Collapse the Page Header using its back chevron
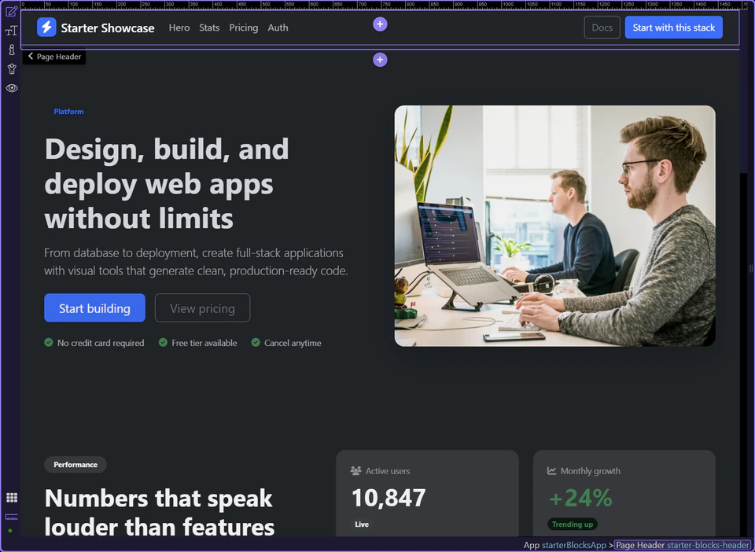 (x=30, y=56)
